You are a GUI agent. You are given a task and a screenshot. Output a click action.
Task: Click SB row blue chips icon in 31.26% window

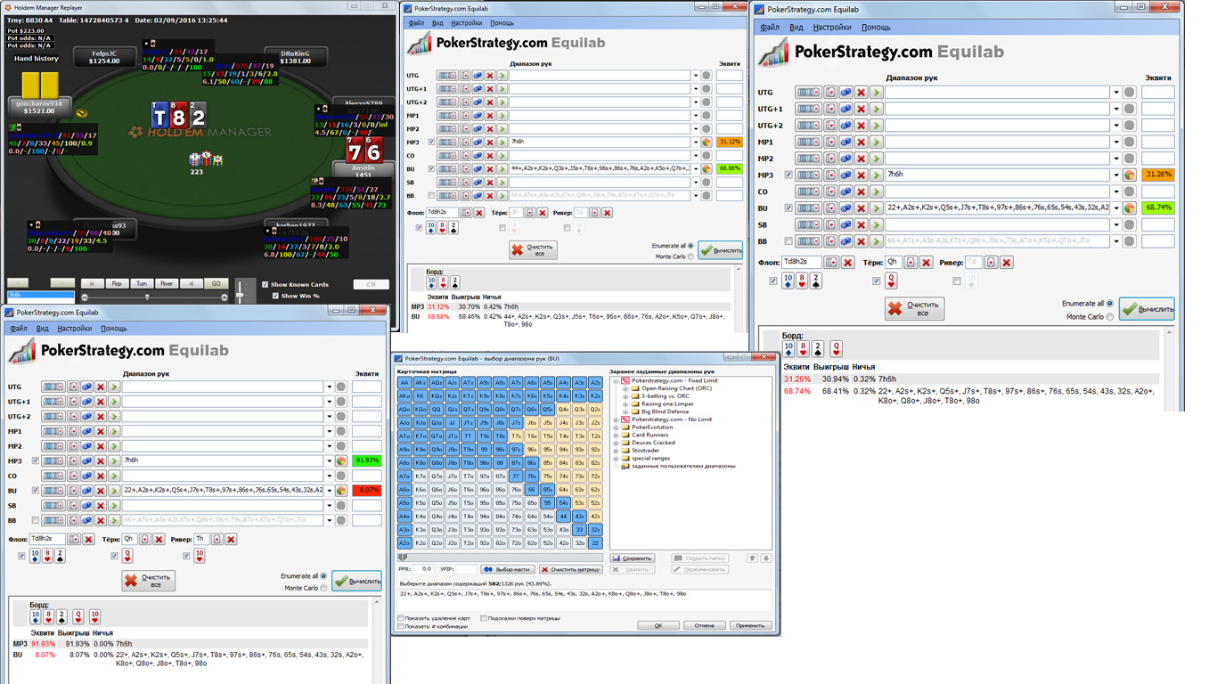tap(845, 224)
